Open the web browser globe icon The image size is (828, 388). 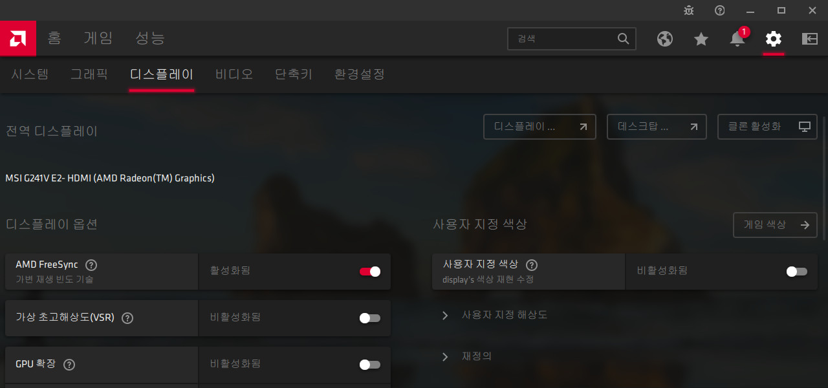(665, 39)
